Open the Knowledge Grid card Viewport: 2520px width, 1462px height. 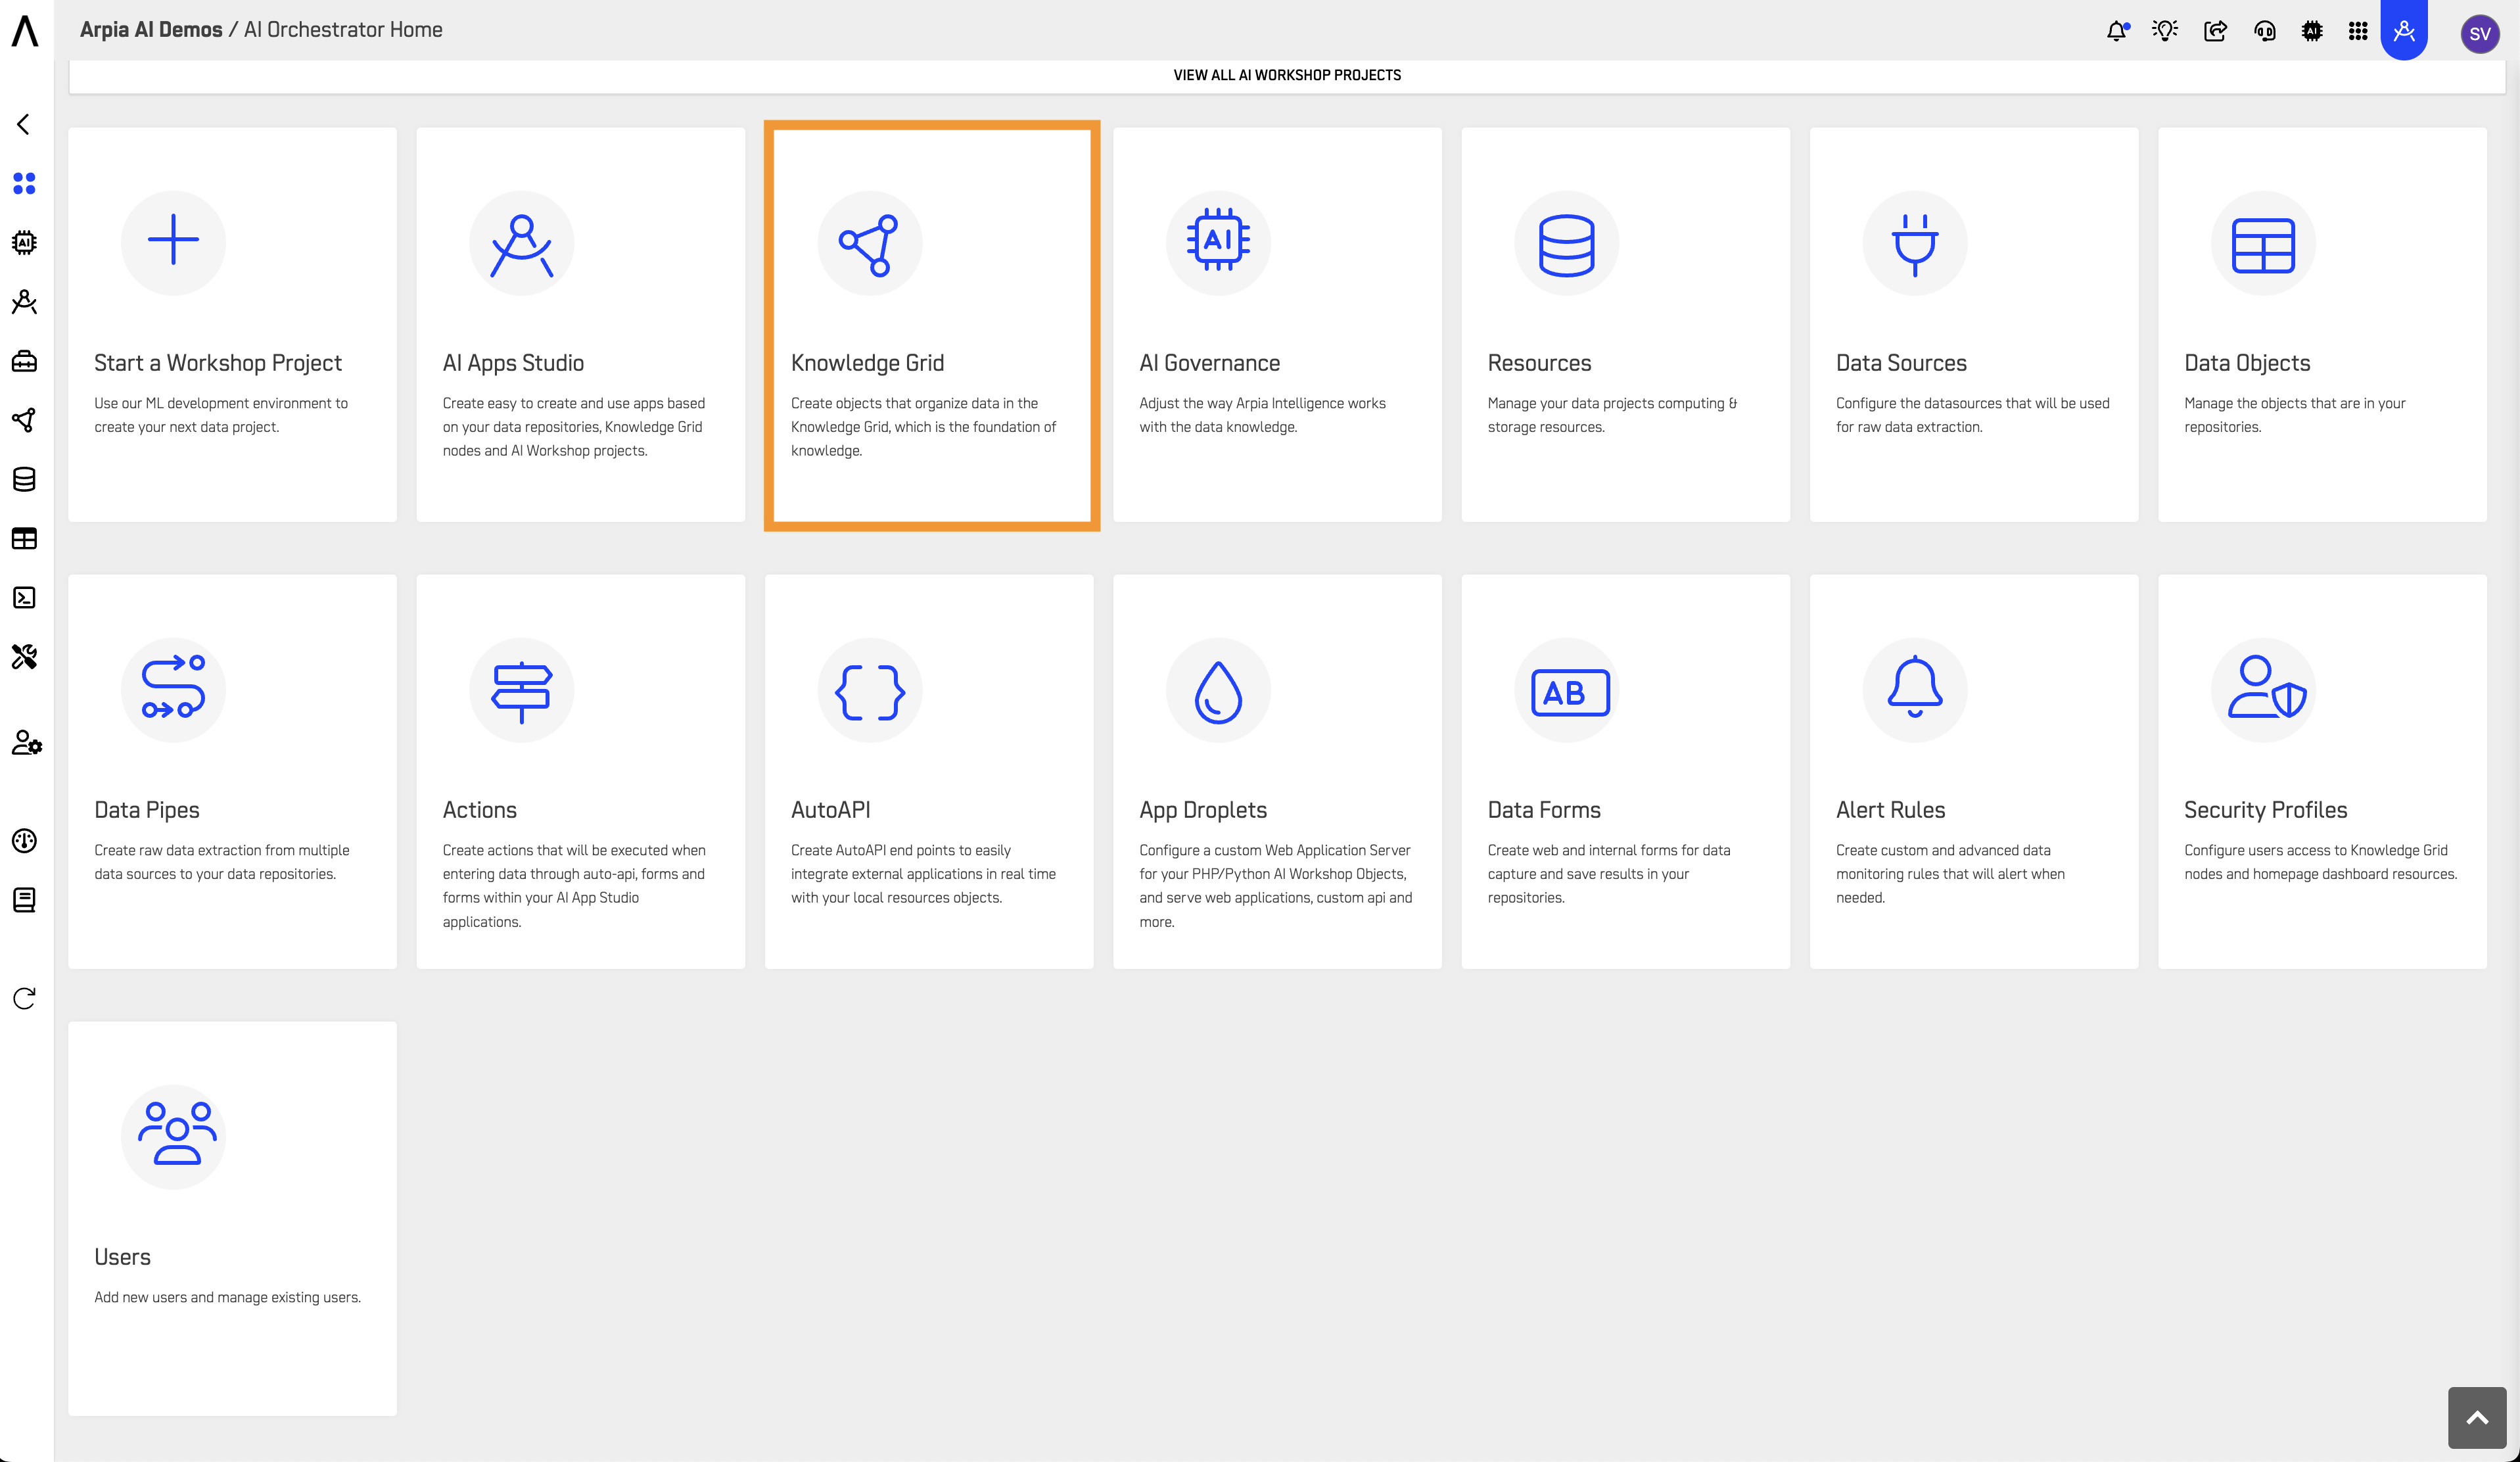coord(931,325)
